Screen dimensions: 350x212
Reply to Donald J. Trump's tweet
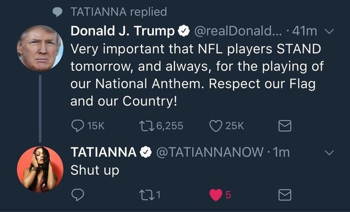coord(78,126)
